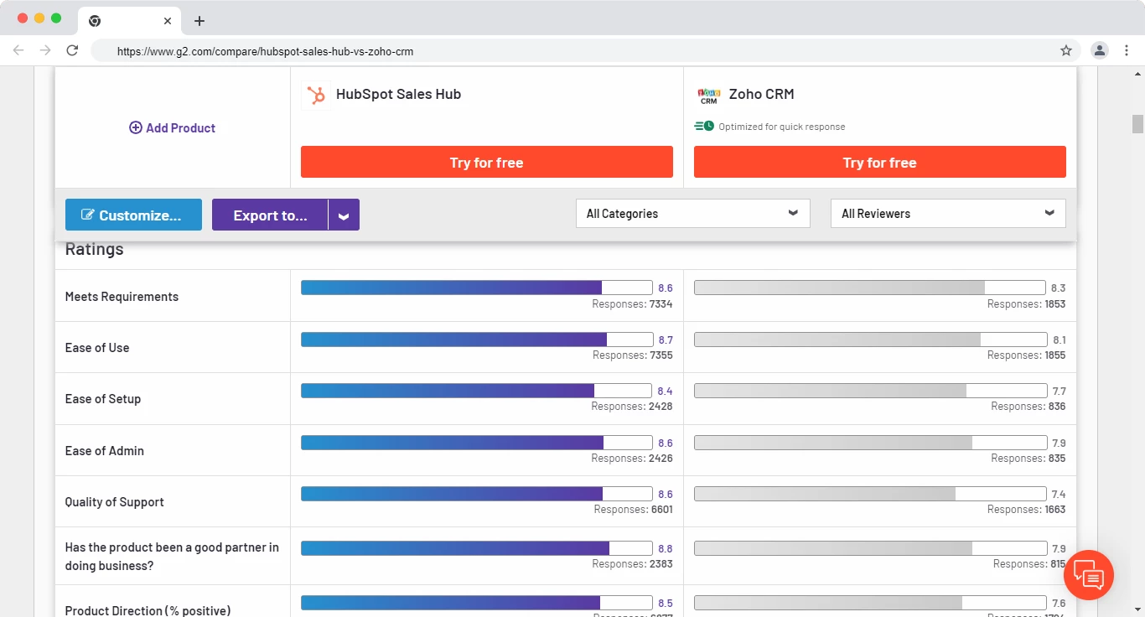This screenshot has width=1145, height=617.
Task: Click the Quality of Support row label
Action: 114,502
